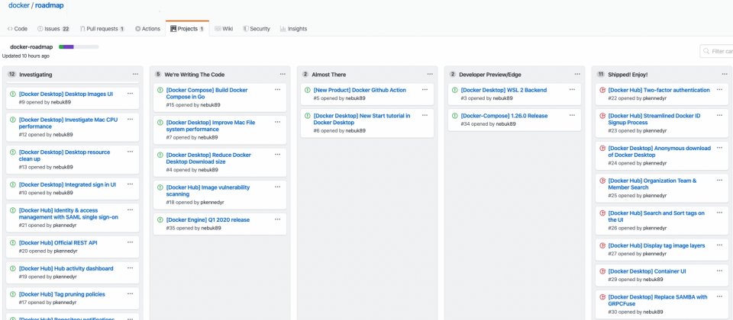
Task: Open Replace SAMBA with GRPCFuse issue
Action: (x=657, y=300)
